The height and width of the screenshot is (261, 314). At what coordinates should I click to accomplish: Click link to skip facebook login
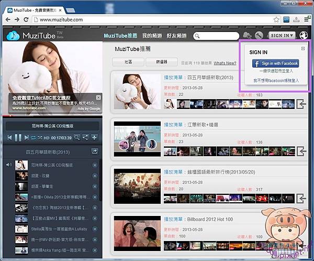click(x=276, y=81)
